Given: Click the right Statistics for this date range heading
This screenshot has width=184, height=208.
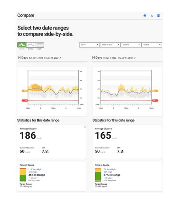Looking at the screenshot, I should coord(113,120).
